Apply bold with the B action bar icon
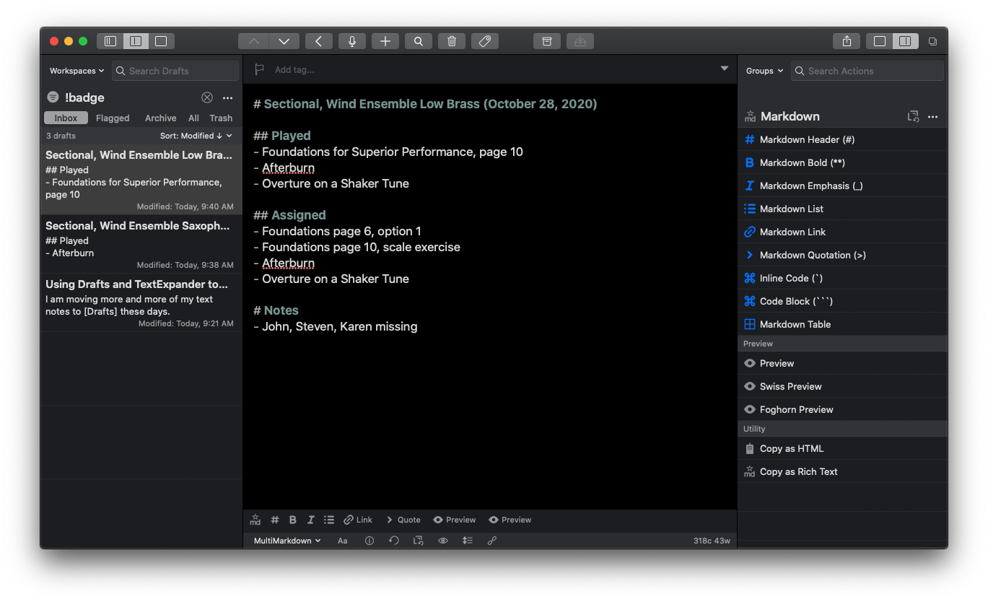Screen dimensions: 988x602 (293, 520)
